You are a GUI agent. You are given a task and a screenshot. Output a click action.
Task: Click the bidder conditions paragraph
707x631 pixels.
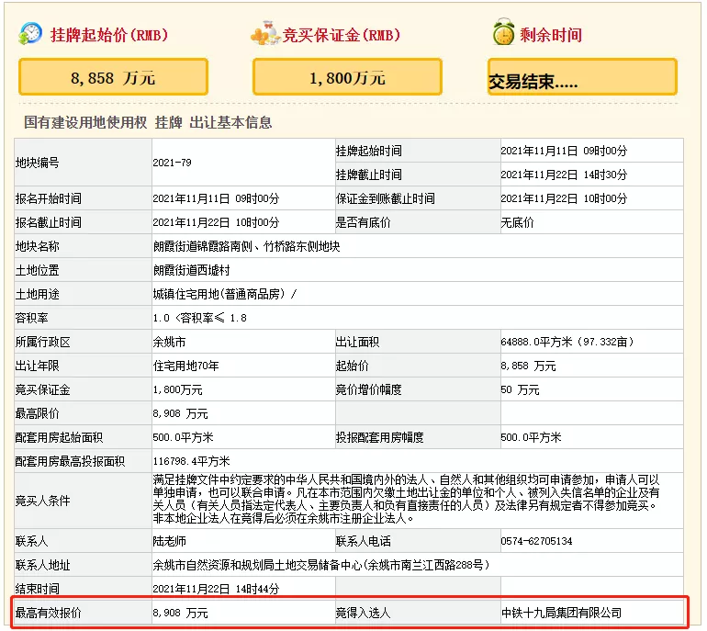tap(406, 499)
